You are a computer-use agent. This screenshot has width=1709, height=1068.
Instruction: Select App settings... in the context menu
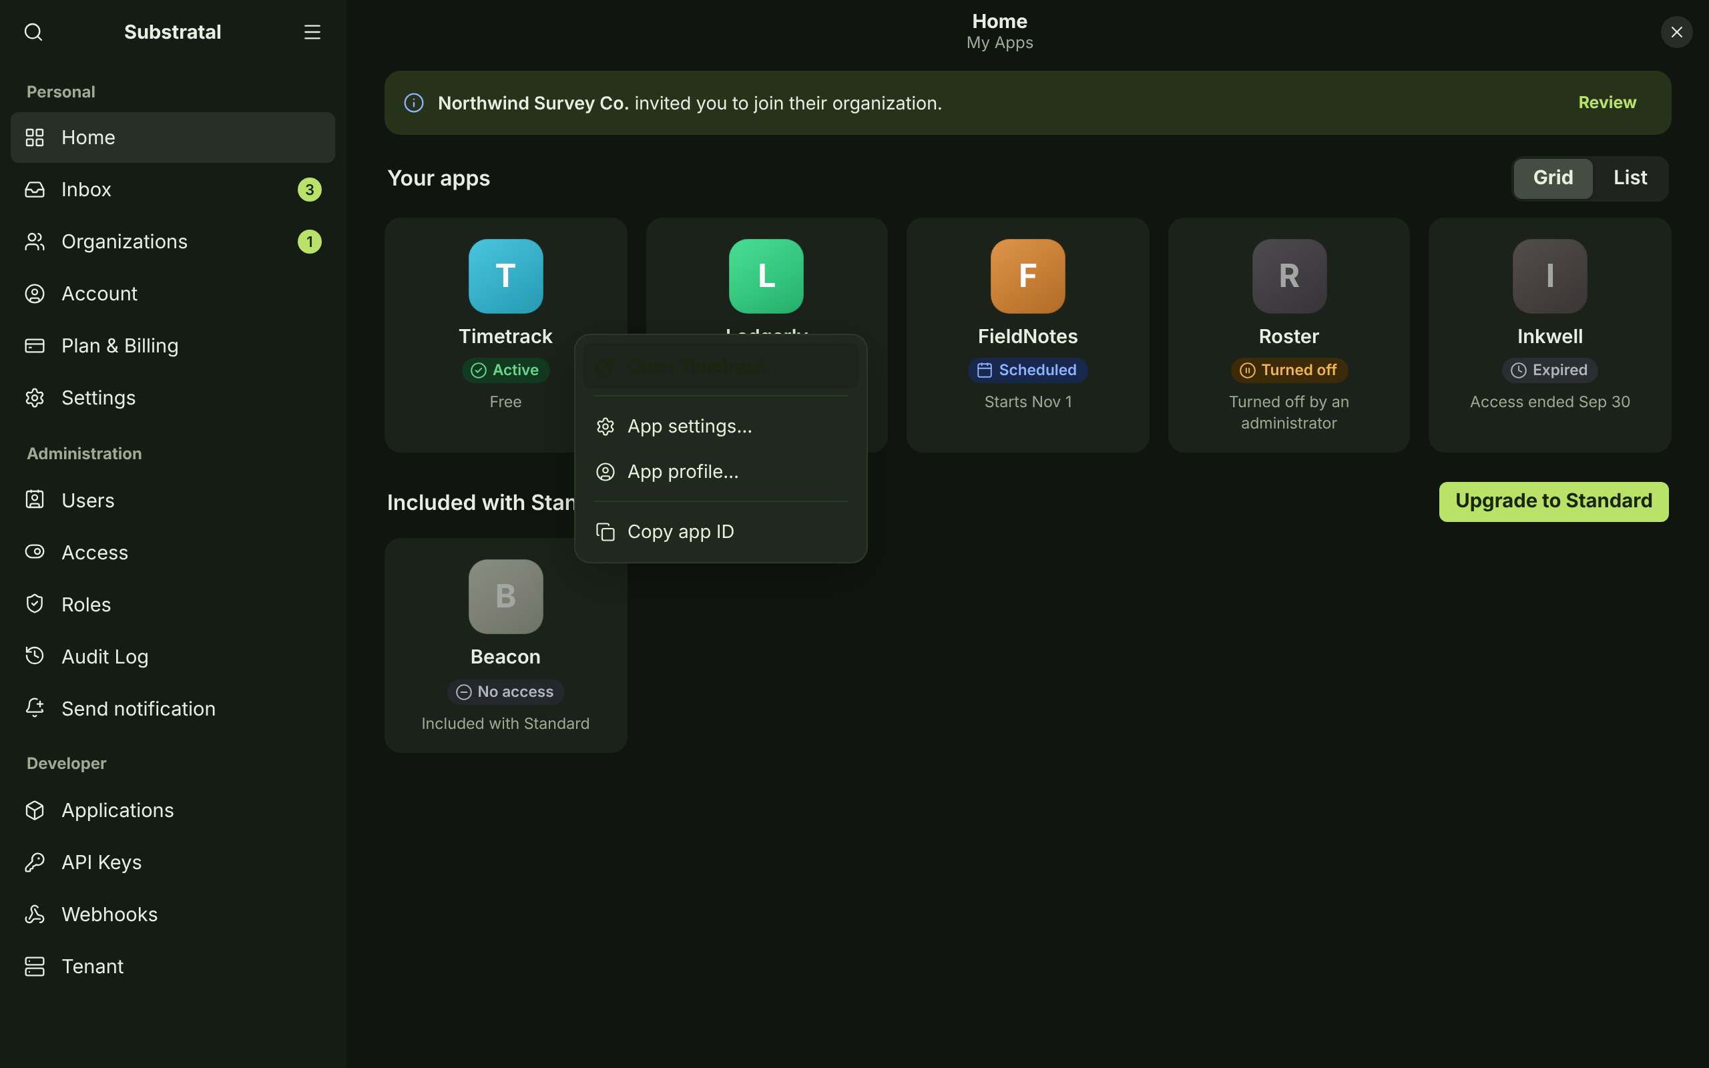pyautogui.click(x=720, y=427)
